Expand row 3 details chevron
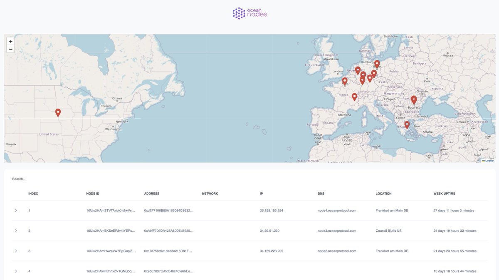The width and height of the screenshot is (499, 280). (x=16, y=251)
